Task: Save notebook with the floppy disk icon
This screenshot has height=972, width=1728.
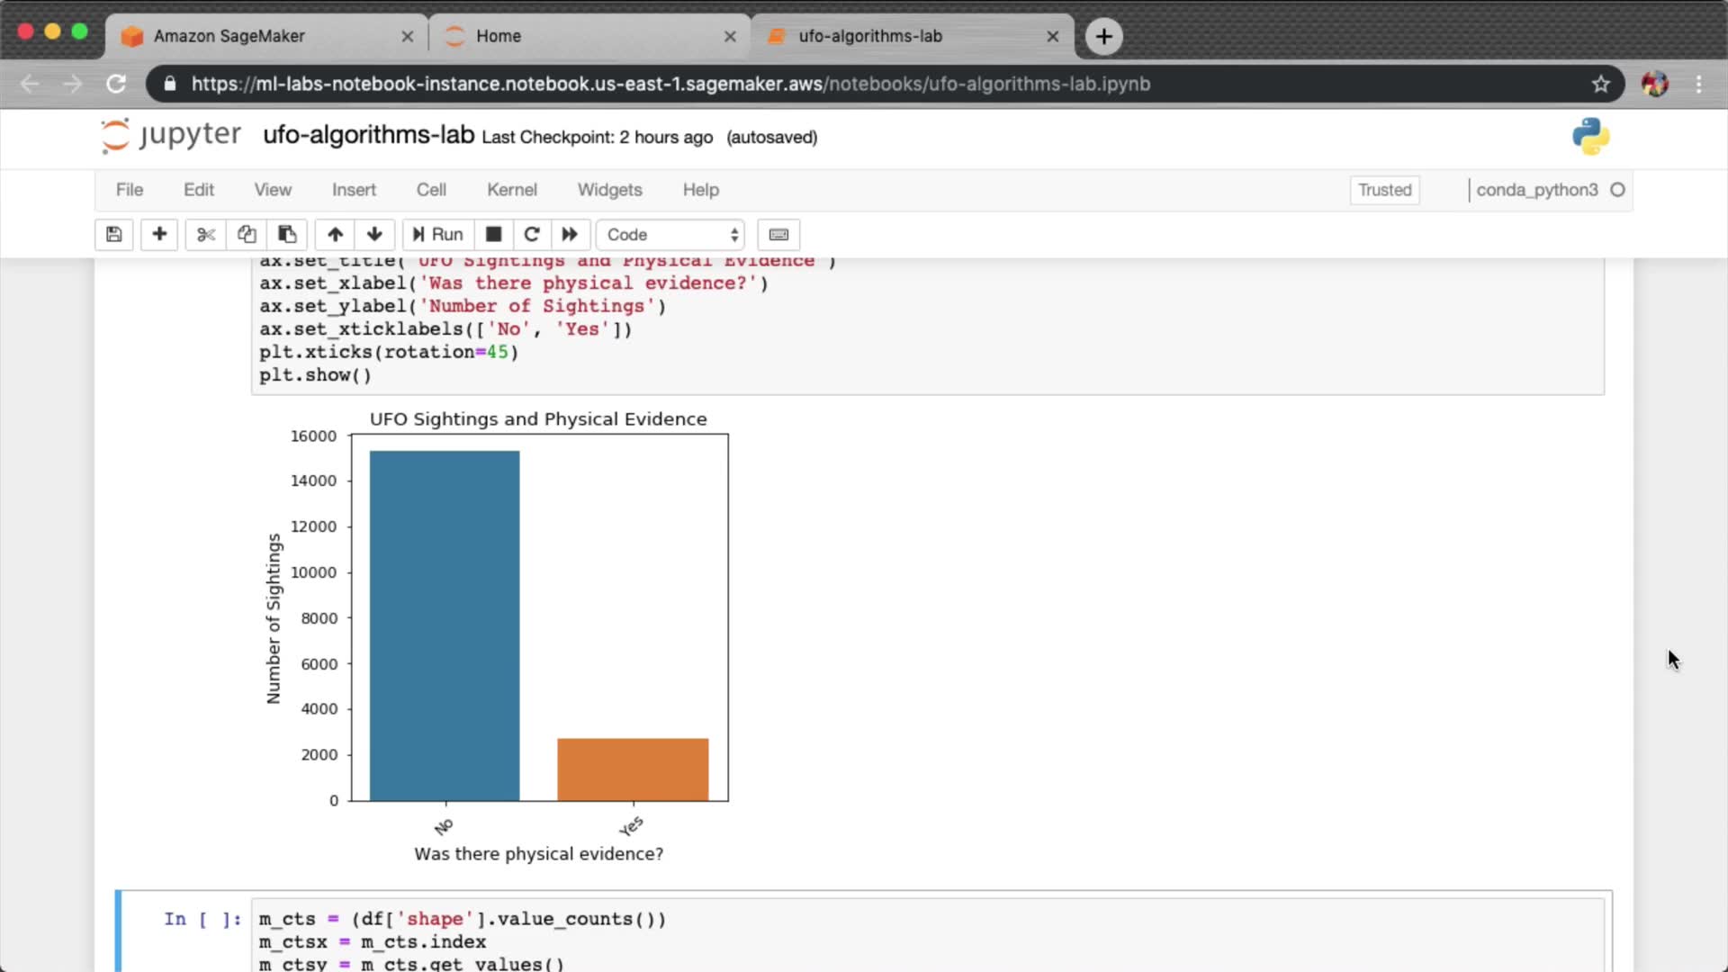Action: pyautogui.click(x=114, y=235)
